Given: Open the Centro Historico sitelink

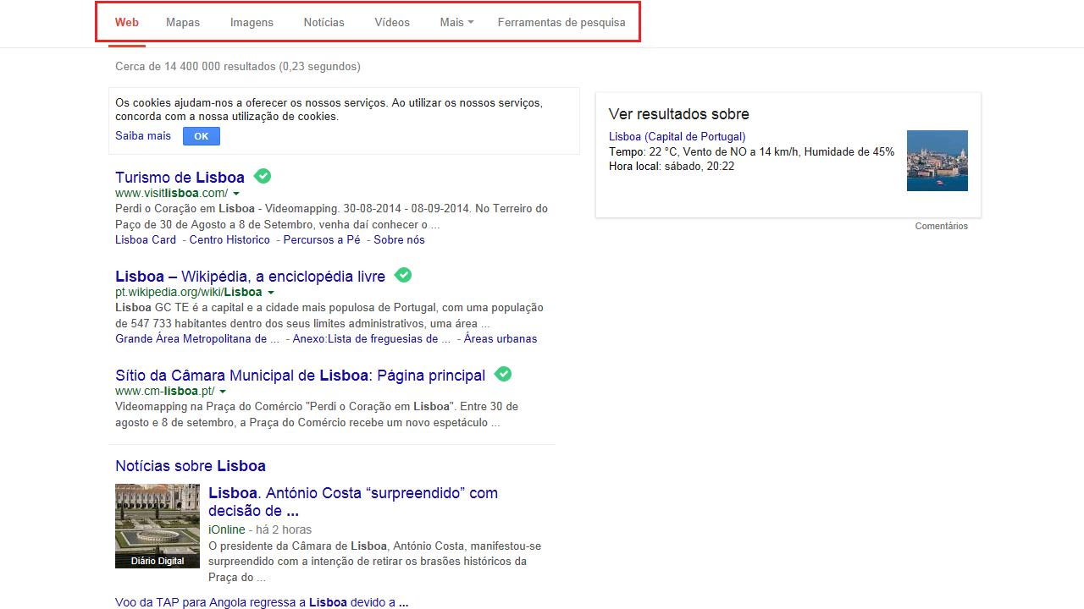Looking at the screenshot, I should click(x=230, y=240).
